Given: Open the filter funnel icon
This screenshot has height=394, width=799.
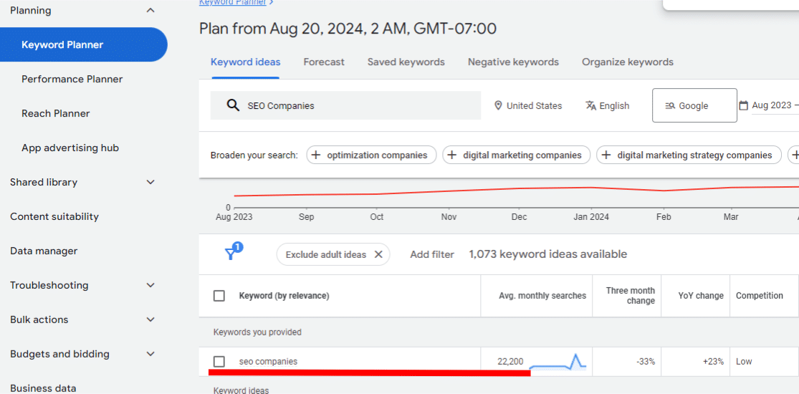Looking at the screenshot, I should pos(231,254).
